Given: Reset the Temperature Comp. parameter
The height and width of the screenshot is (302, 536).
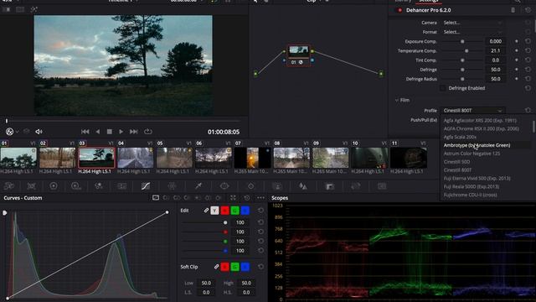Looking at the screenshot, I should 528,50.
